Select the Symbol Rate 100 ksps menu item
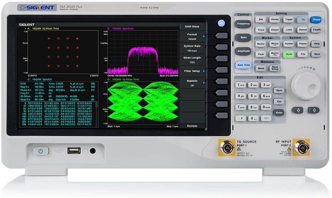Screen dimensions: 332x198 coord(192,48)
